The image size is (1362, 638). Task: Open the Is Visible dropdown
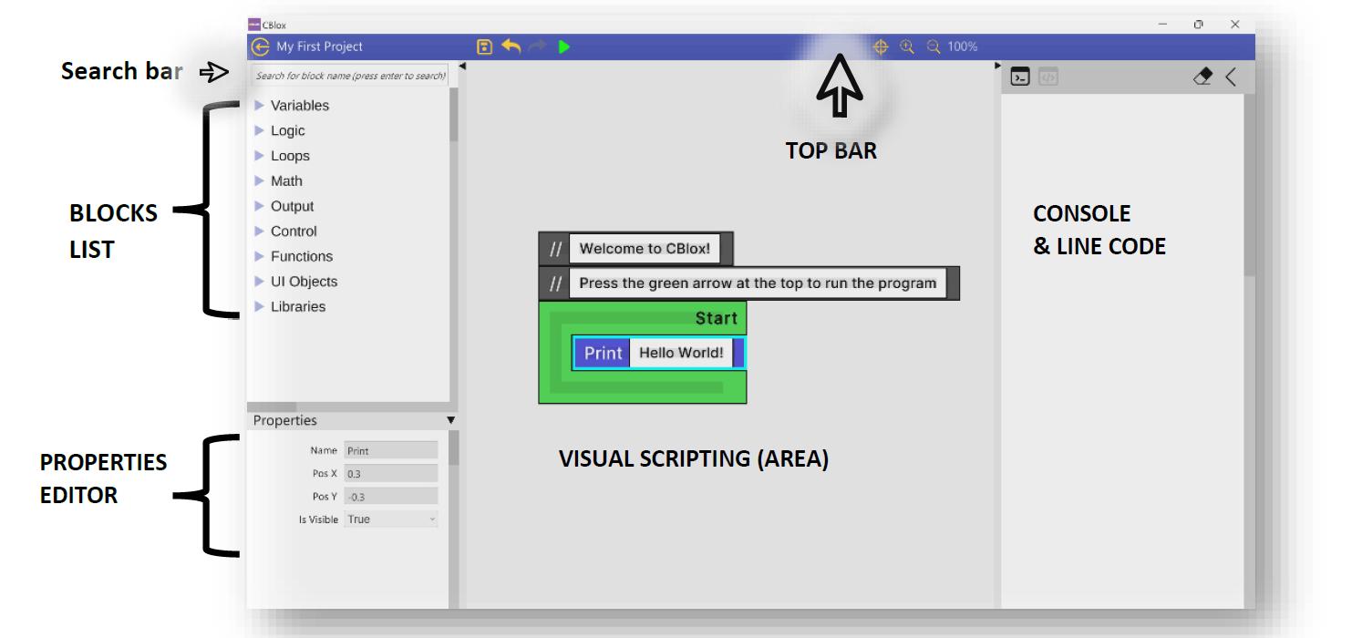(x=391, y=519)
